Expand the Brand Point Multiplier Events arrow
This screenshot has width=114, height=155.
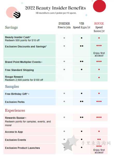pyautogui.click(x=42, y=62)
